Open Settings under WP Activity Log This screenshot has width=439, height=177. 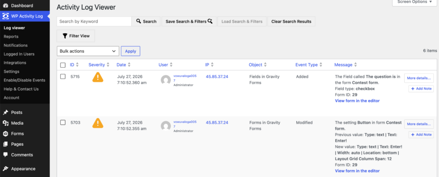coord(12,71)
